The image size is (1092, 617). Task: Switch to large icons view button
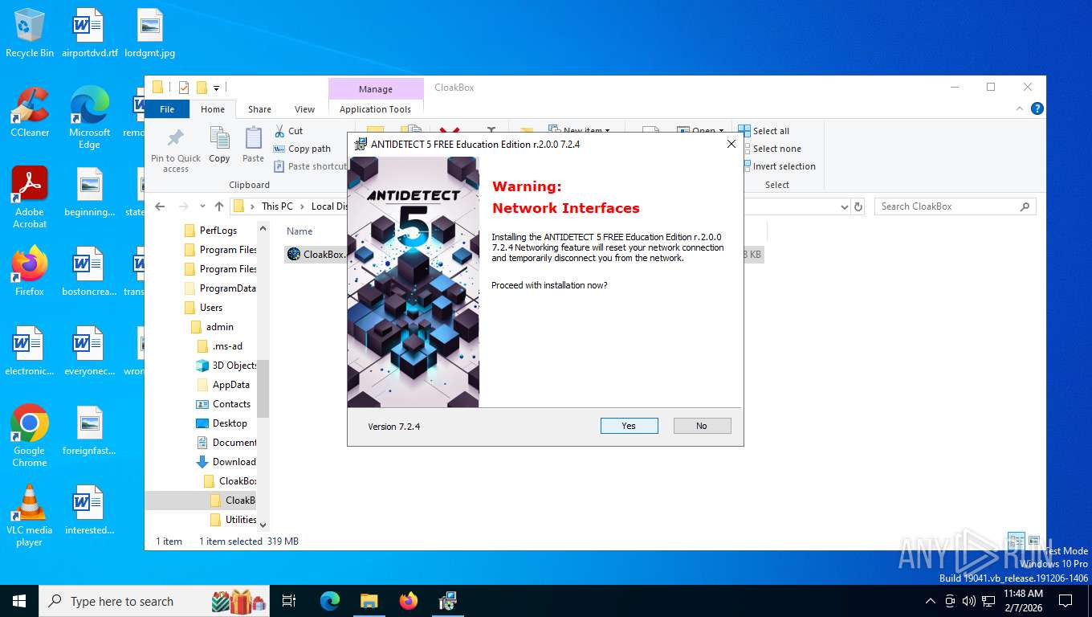(x=1034, y=541)
